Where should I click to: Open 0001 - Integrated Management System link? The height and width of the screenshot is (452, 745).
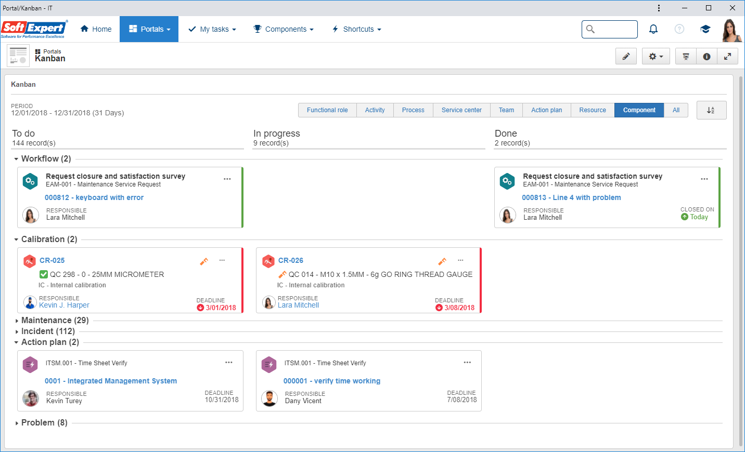(111, 381)
